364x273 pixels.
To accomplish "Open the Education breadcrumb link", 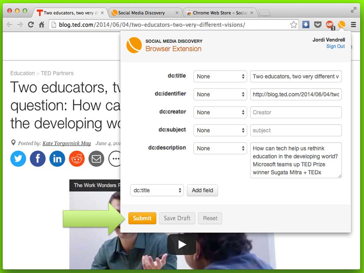I will (22, 73).
